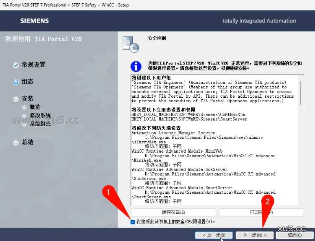315x241 pixels.
Task: Click the 系统组态 sub-step bullet icon
Action: (25, 124)
